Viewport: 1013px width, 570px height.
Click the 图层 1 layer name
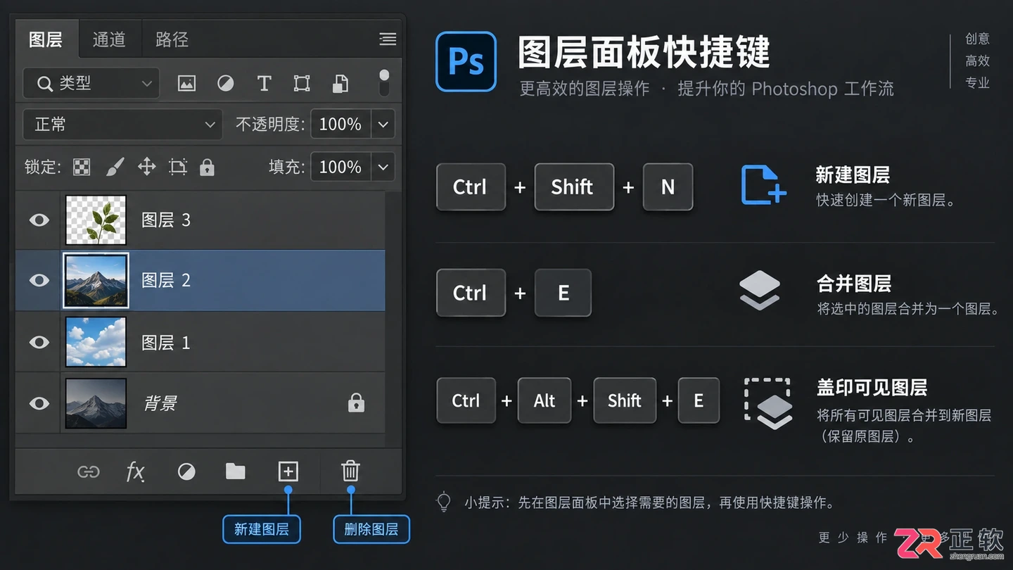pyautogui.click(x=166, y=343)
